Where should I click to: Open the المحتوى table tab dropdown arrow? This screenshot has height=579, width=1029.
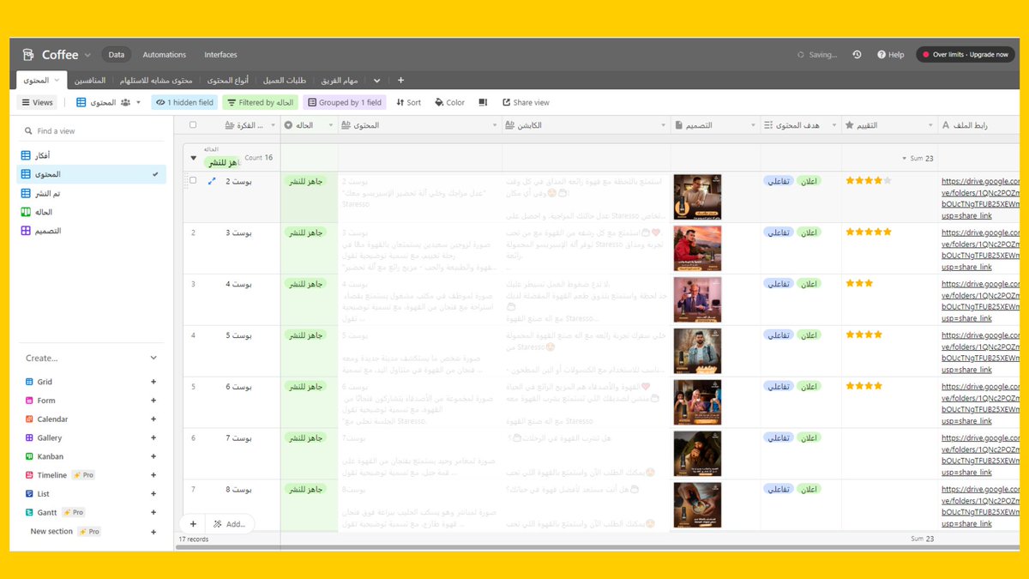[x=57, y=80]
